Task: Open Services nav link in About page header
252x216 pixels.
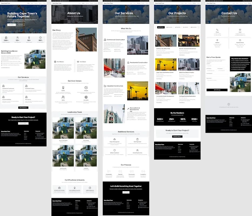Action: tap(87, 3)
